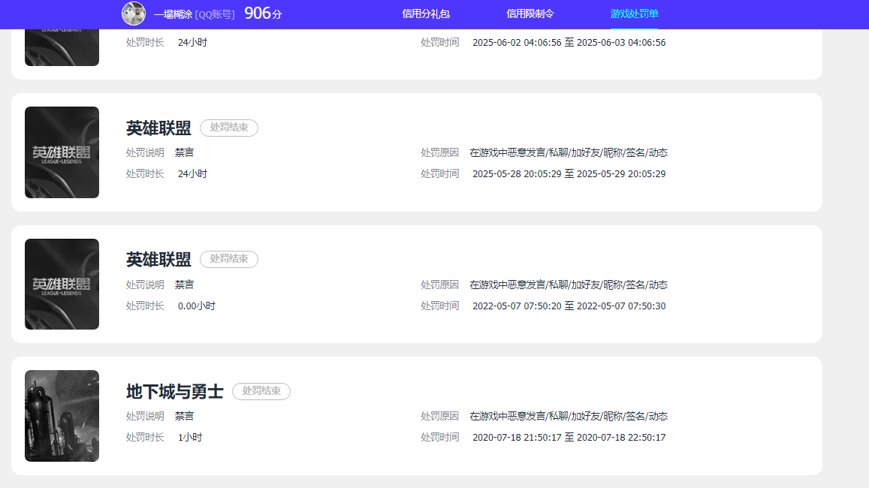This screenshot has height=488, width=869.
Task: Open the 英雄联盟 title with the 0.00小时 mute
Action: click(158, 260)
